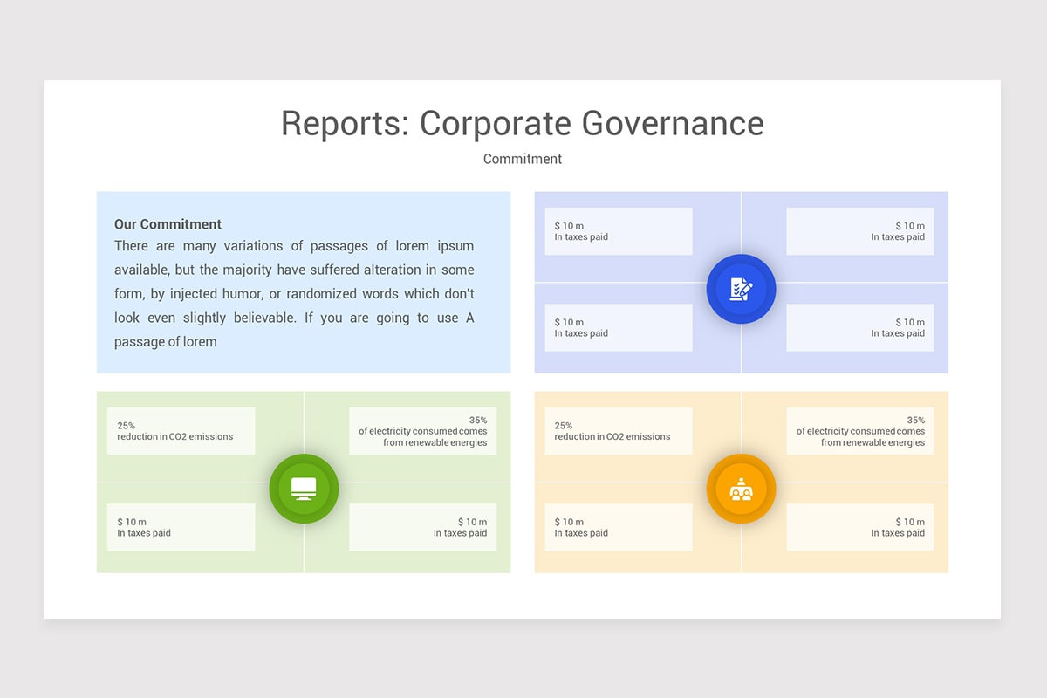Select the blue panel's top-right $10m box
The width and height of the screenshot is (1047, 698).
860,230
